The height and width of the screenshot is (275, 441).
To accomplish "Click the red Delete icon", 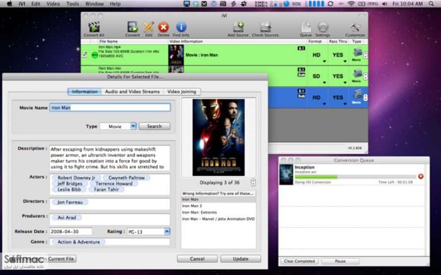I will click(163, 28).
